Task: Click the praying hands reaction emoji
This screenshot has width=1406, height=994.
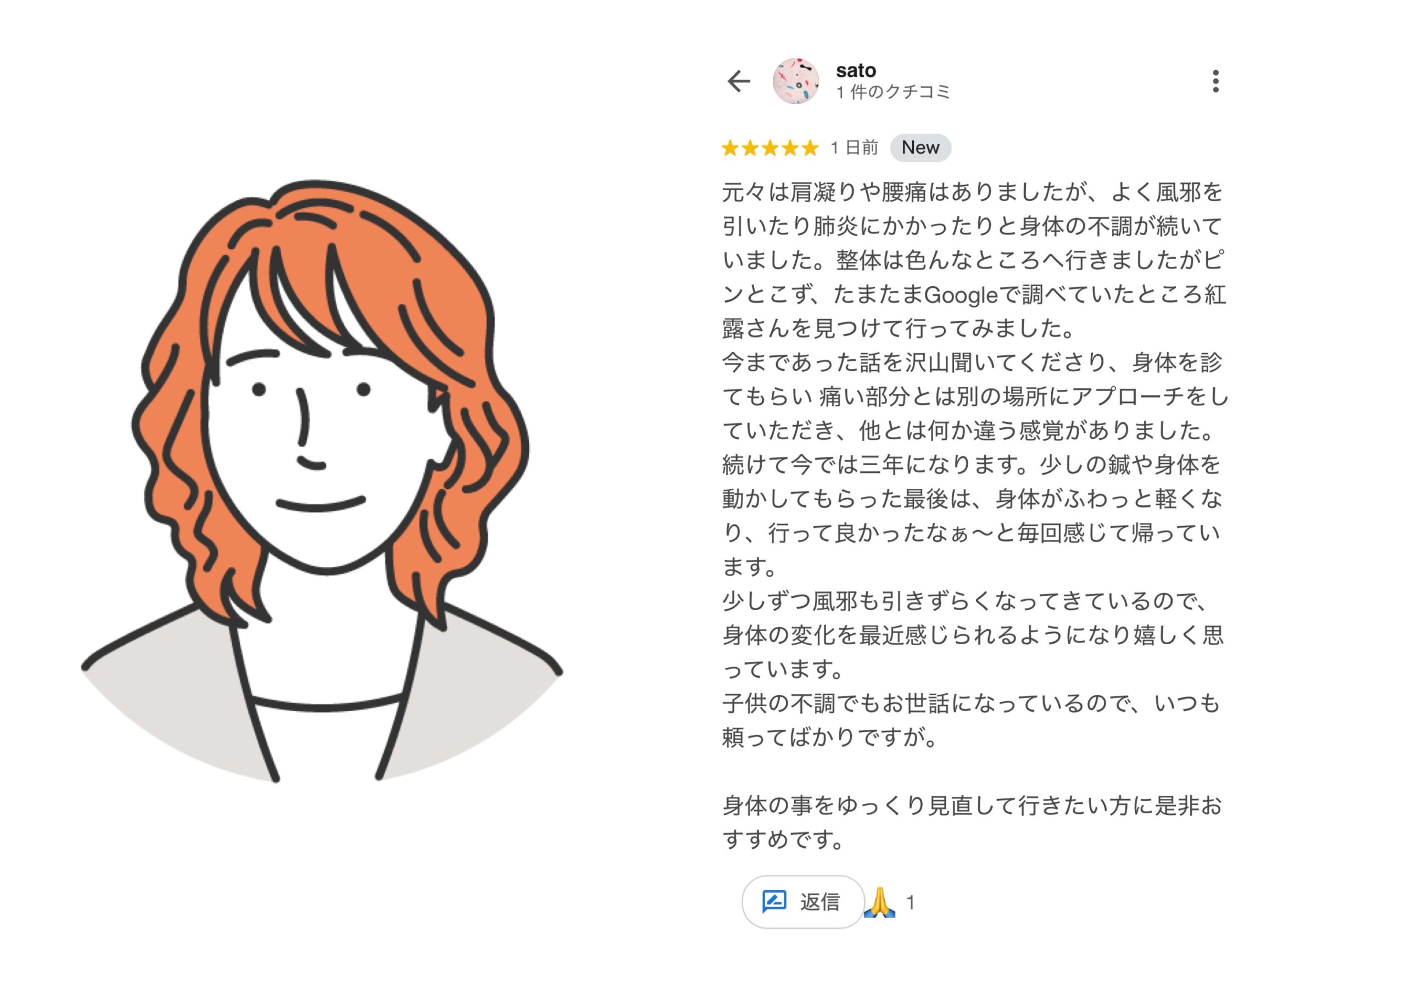Action: point(879,902)
